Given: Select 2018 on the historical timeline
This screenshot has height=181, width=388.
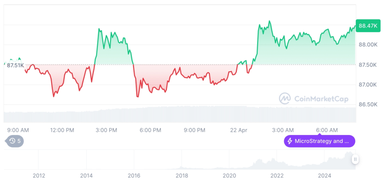Looking at the screenshot, I should [182, 175].
